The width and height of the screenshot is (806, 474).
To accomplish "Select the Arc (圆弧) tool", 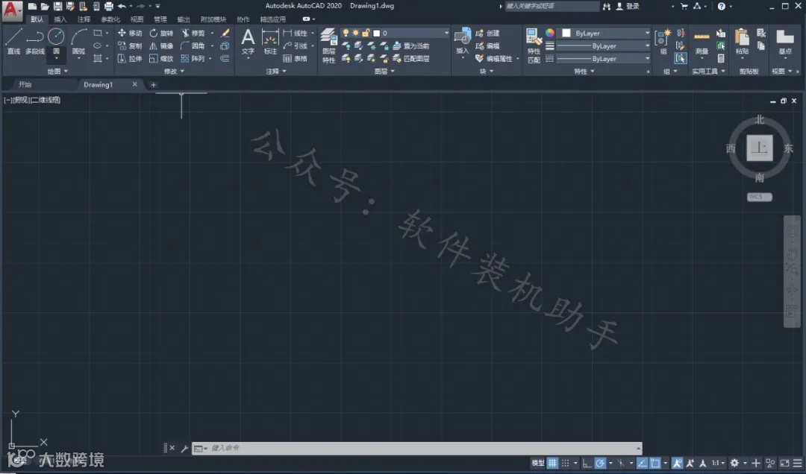I will tap(78, 42).
